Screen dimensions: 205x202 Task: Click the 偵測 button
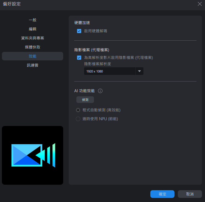85,100
